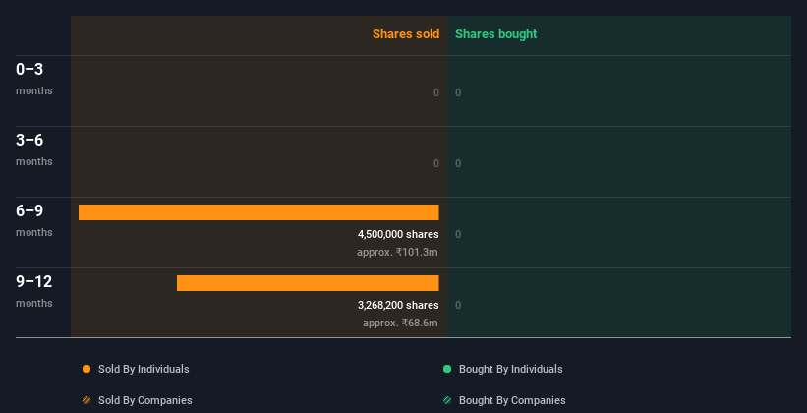Image resolution: width=807 pixels, height=413 pixels.
Task: Toggle the Bought By Individuals legend label
Action: point(510,369)
